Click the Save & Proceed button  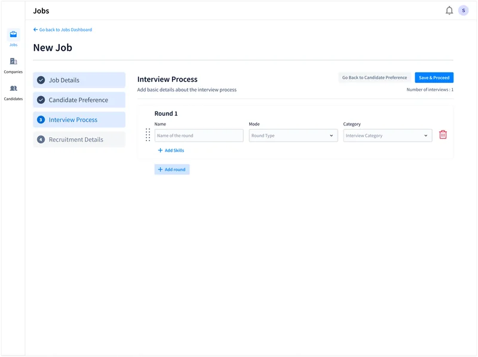[x=434, y=78]
